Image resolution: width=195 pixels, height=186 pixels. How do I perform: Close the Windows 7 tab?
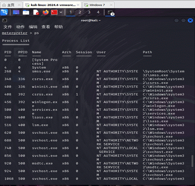(x=111, y=5)
